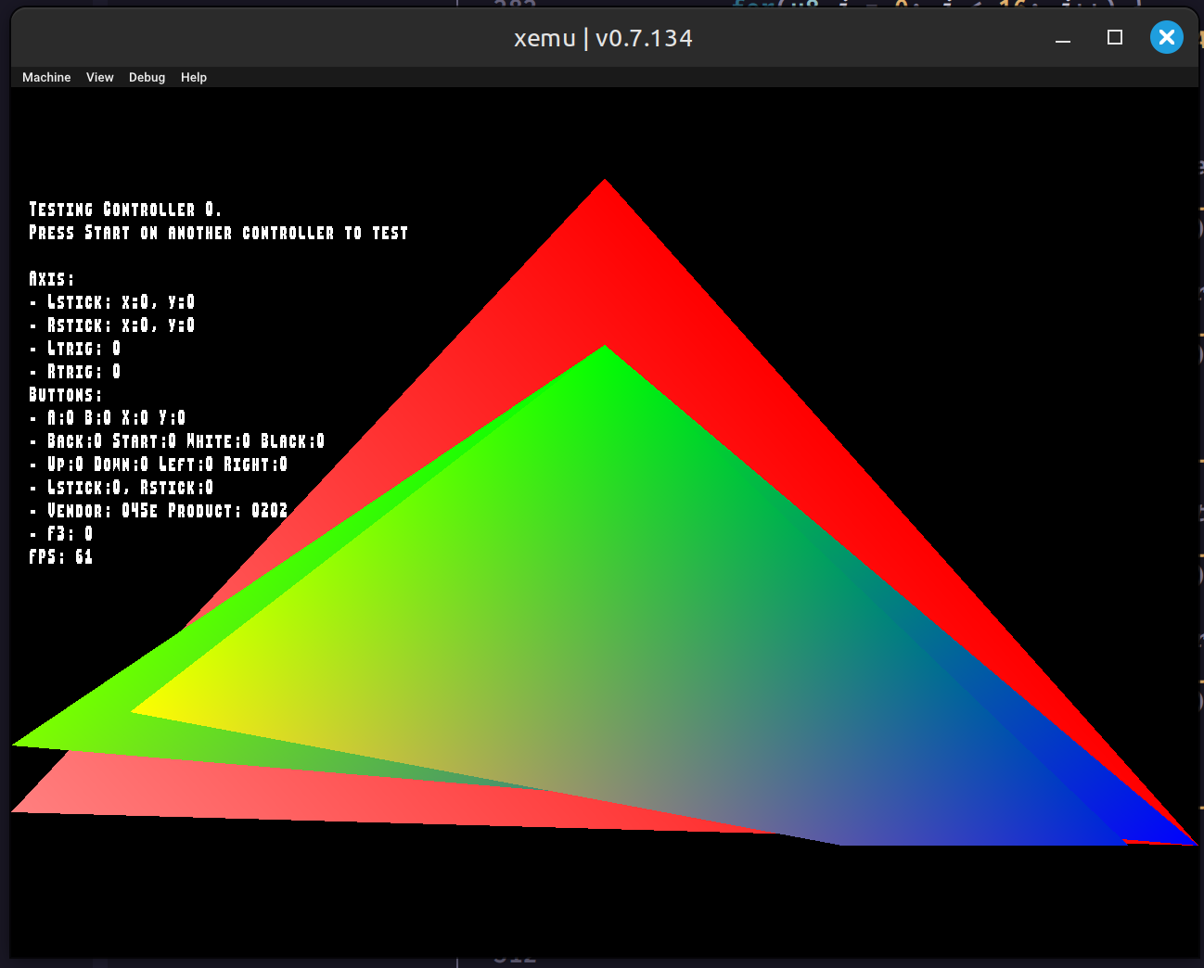Minimize the xemu window

point(1063,38)
